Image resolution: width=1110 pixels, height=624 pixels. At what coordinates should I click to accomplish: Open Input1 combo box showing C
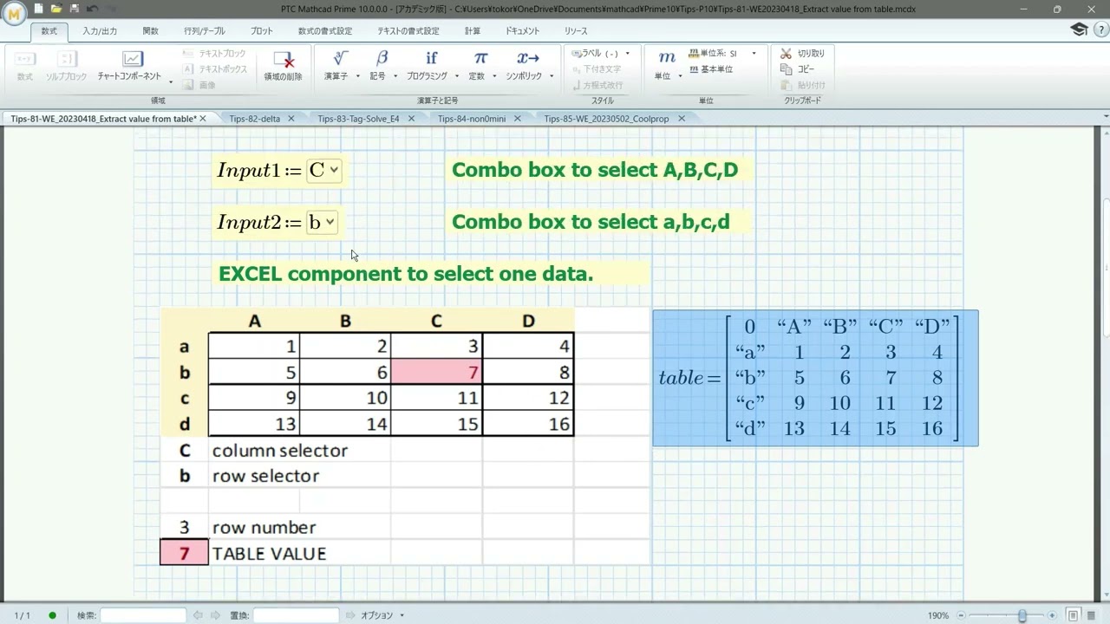325,171
